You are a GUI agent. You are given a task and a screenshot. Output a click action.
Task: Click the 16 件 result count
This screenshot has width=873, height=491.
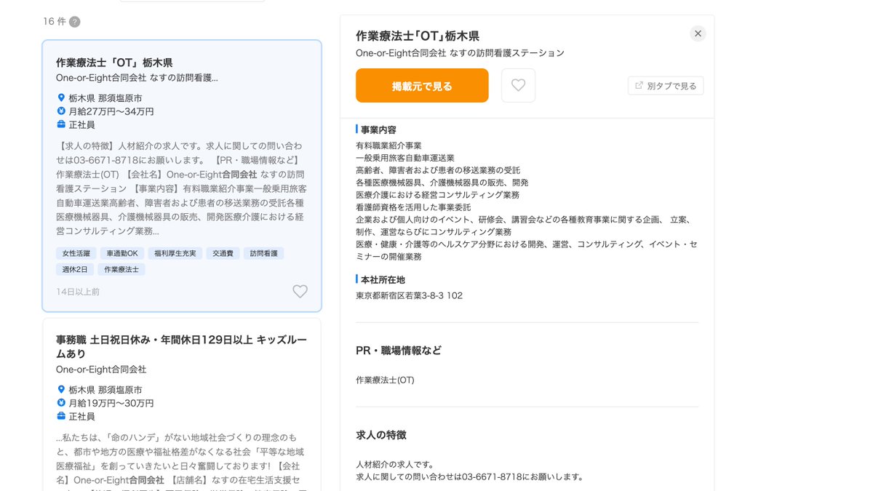pyautogui.click(x=55, y=22)
